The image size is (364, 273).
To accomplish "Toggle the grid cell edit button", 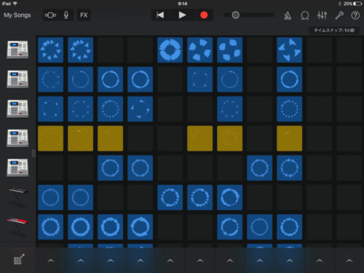I will click(x=19, y=259).
